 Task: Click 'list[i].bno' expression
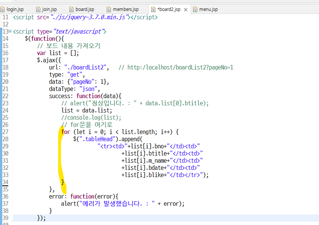[147, 146]
